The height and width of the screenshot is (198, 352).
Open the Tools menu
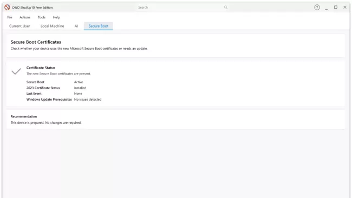(x=42, y=17)
